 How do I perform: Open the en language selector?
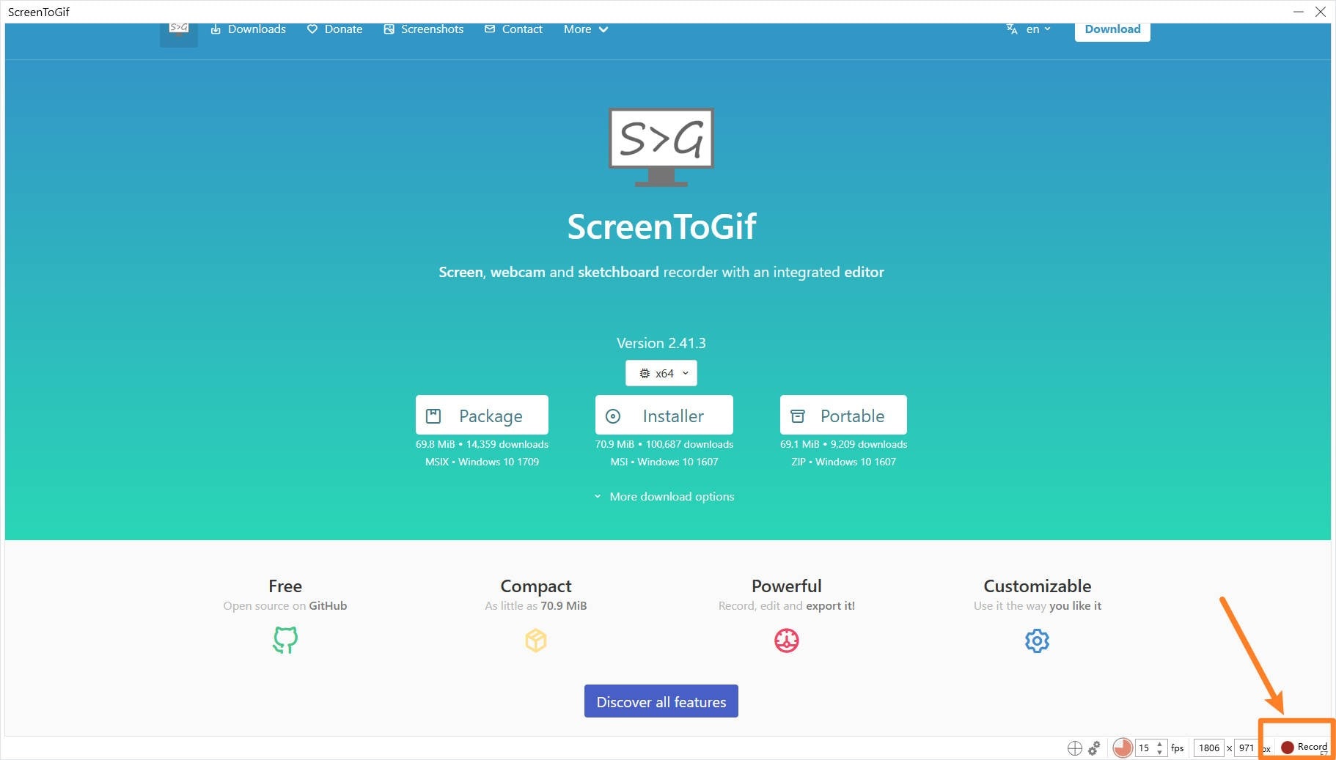1028,29
